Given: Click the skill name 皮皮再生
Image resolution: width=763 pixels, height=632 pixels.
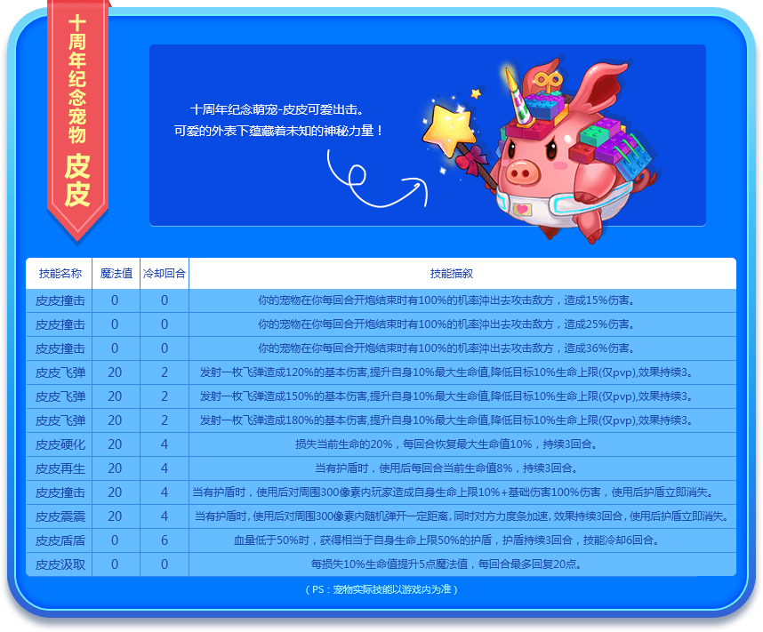Looking at the screenshot, I should pyautogui.click(x=60, y=468).
